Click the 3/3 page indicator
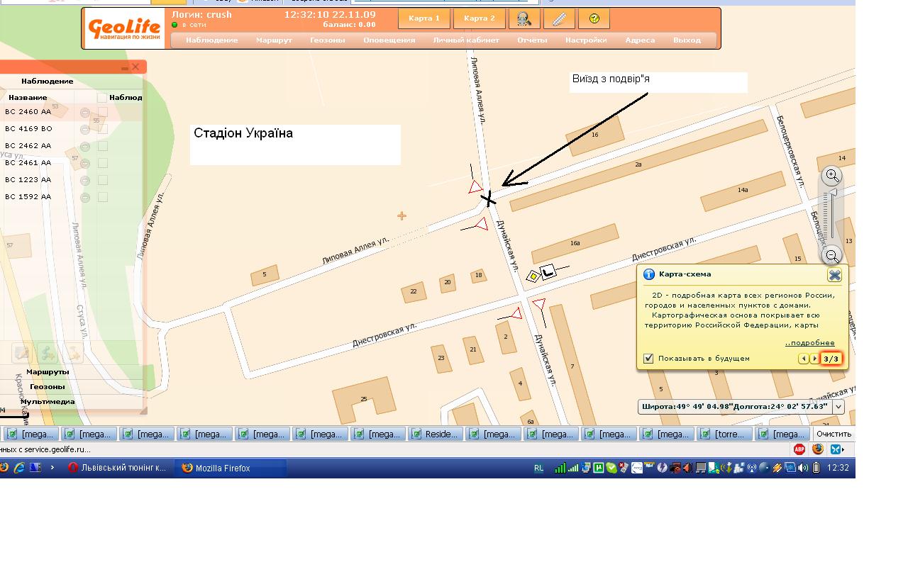This screenshot has height=567, width=908. coord(831,359)
